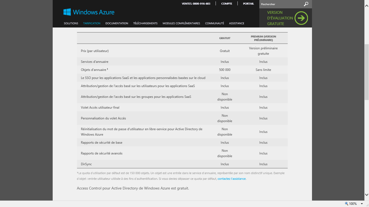
Task: Click Premium "Inclus" in Services d'annuaire row
Action: pyautogui.click(x=263, y=62)
